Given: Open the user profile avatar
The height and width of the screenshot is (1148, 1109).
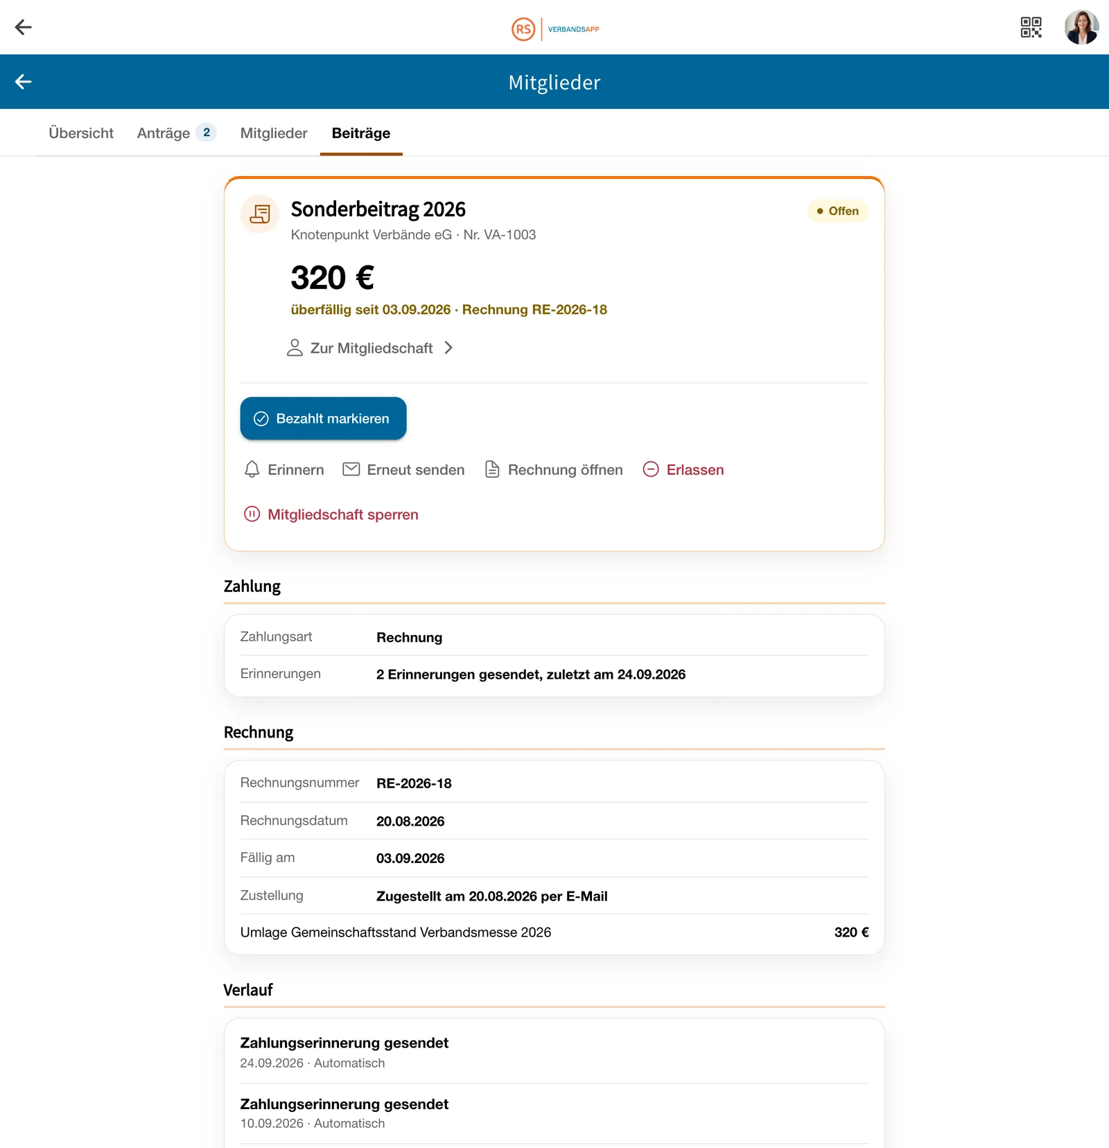Looking at the screenshot, I should (x=1081, y=27).
